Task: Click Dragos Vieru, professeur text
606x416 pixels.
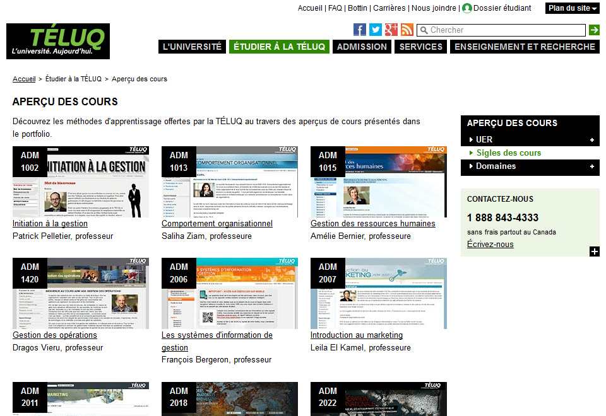Action: tap(57, 348)
